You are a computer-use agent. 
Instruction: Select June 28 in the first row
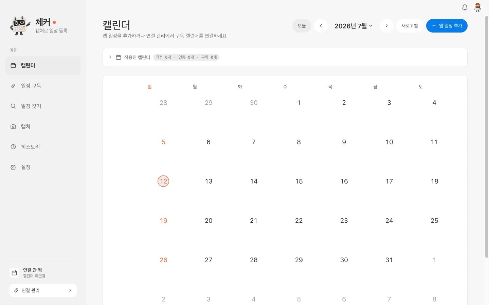point(163,103)
